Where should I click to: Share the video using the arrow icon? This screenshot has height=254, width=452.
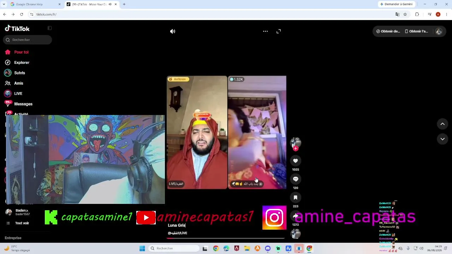[x=296, y=216]
